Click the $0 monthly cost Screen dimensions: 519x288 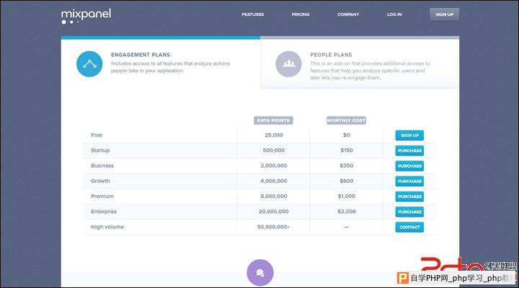tap(346, 135)
